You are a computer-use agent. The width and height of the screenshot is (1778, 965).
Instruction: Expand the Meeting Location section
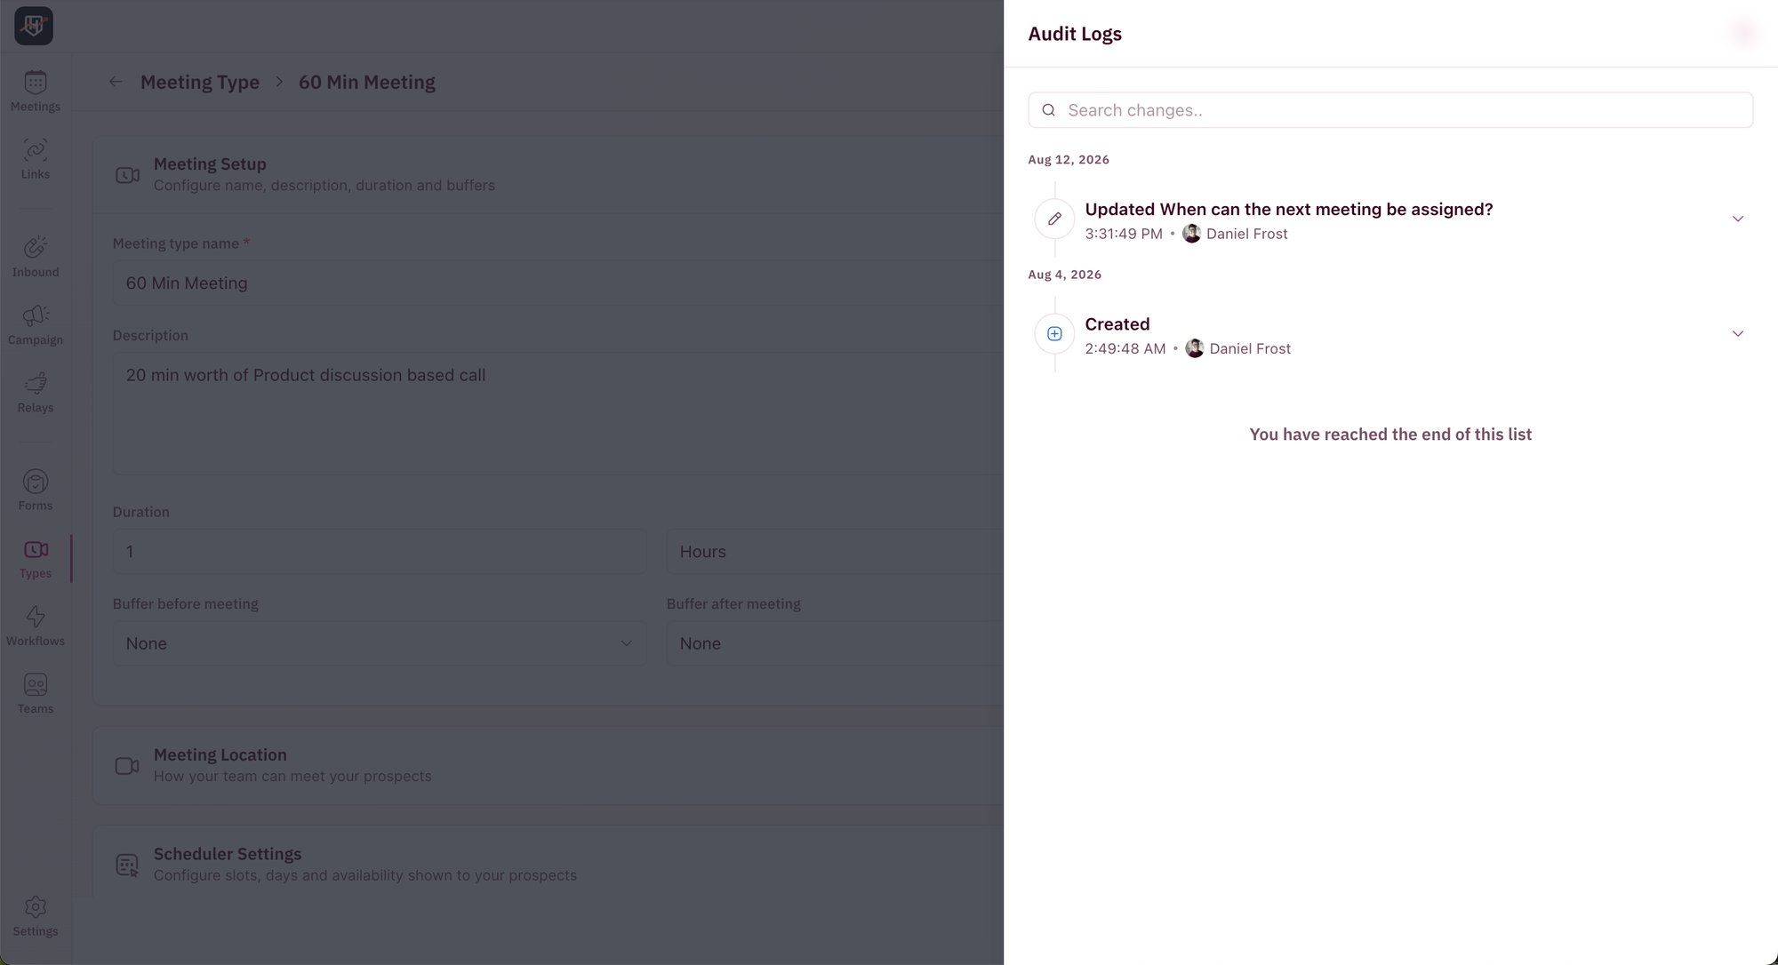(549, 765)
